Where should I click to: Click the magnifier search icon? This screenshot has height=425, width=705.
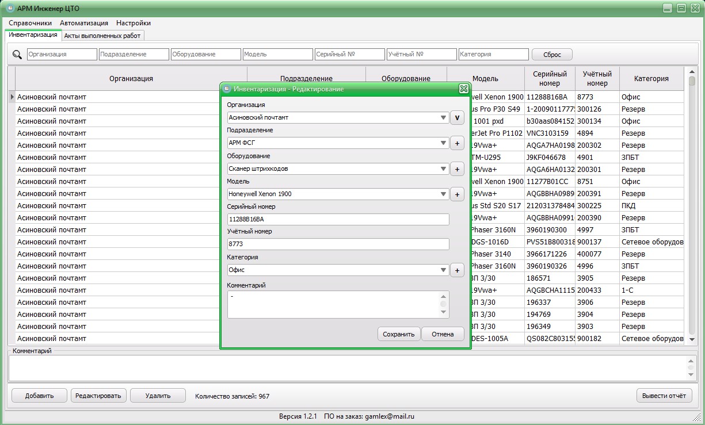click(x=17, y=55)
